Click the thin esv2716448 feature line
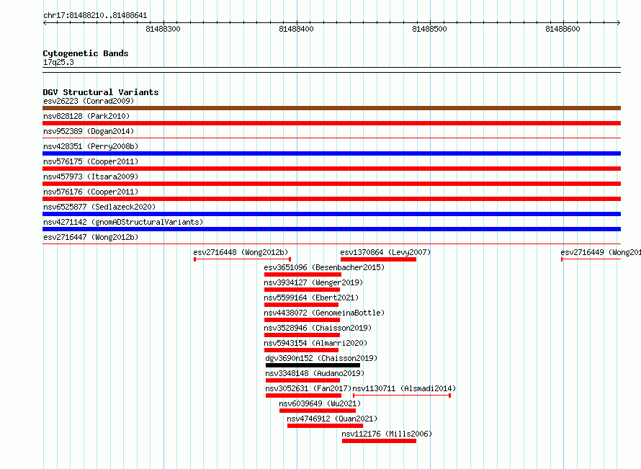641x469 pixels. (x=243, y=259)
